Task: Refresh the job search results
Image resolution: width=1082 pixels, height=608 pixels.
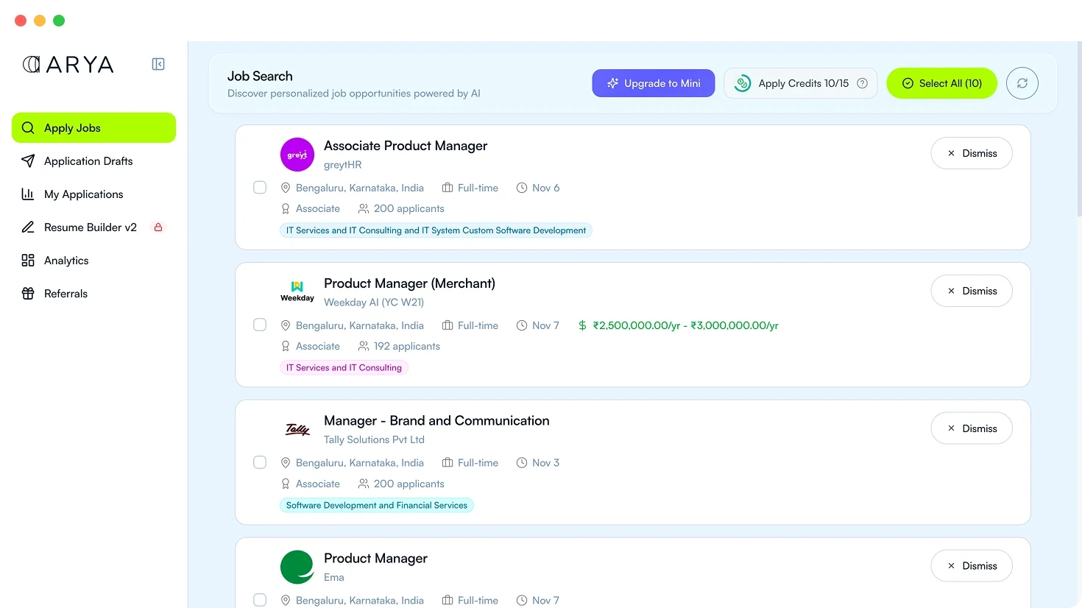Action: [1022, 83]
